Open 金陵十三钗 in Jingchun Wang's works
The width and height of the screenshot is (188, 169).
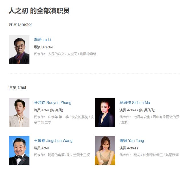[x=81, y=155]
